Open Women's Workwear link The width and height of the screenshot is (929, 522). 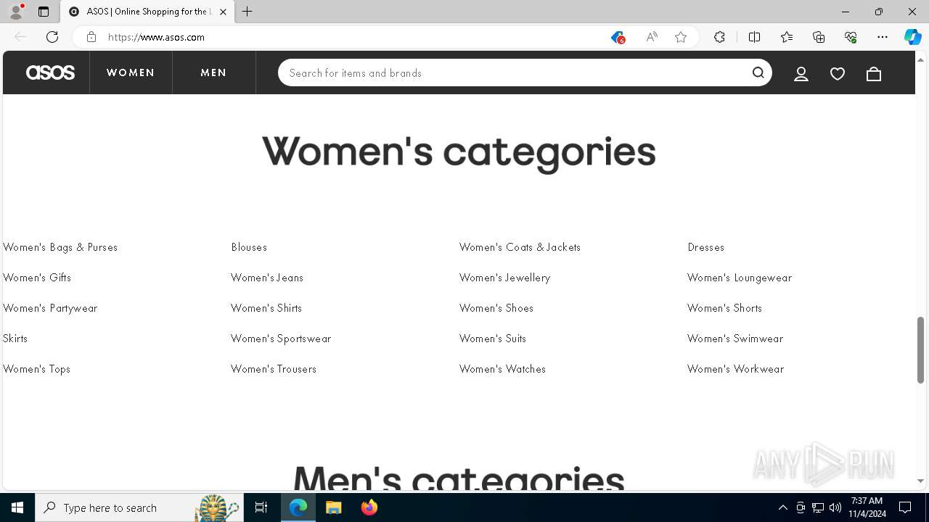click(736, 369)
